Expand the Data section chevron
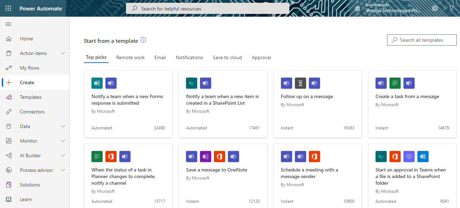The image size is (460, 208). [x=63, y=126]
